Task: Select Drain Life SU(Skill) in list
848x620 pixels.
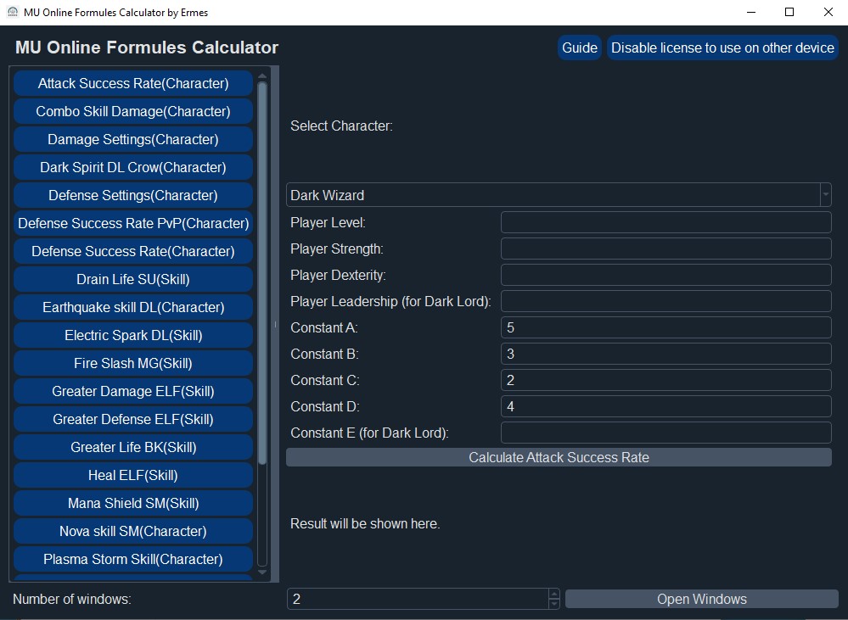Action: click(x=133, y=279)
